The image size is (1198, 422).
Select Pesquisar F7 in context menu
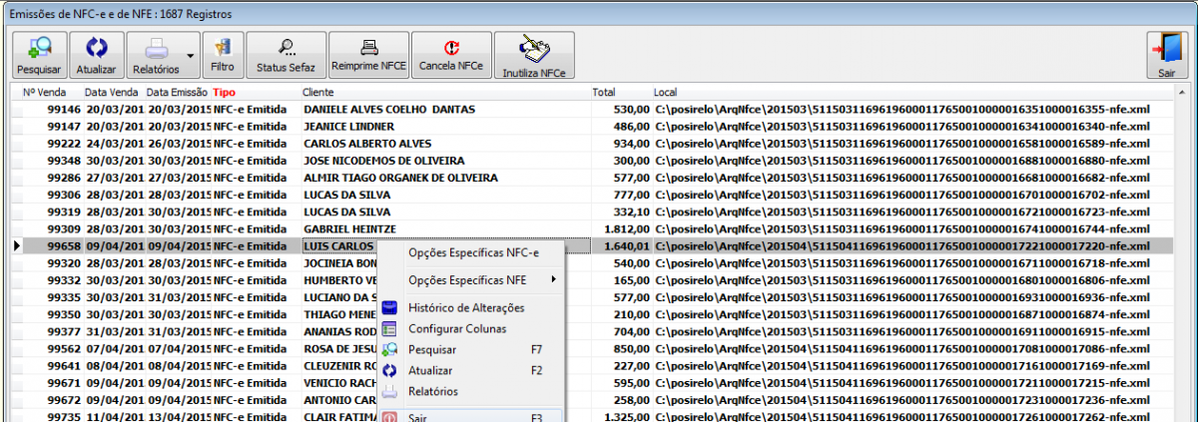tap(469, 349)
